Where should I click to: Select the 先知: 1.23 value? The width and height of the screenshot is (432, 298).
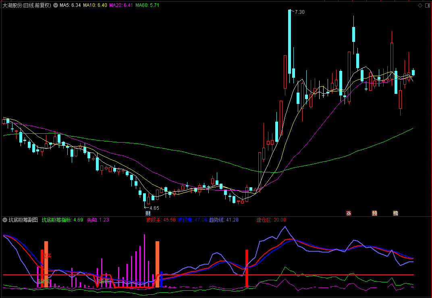(98, 220)
